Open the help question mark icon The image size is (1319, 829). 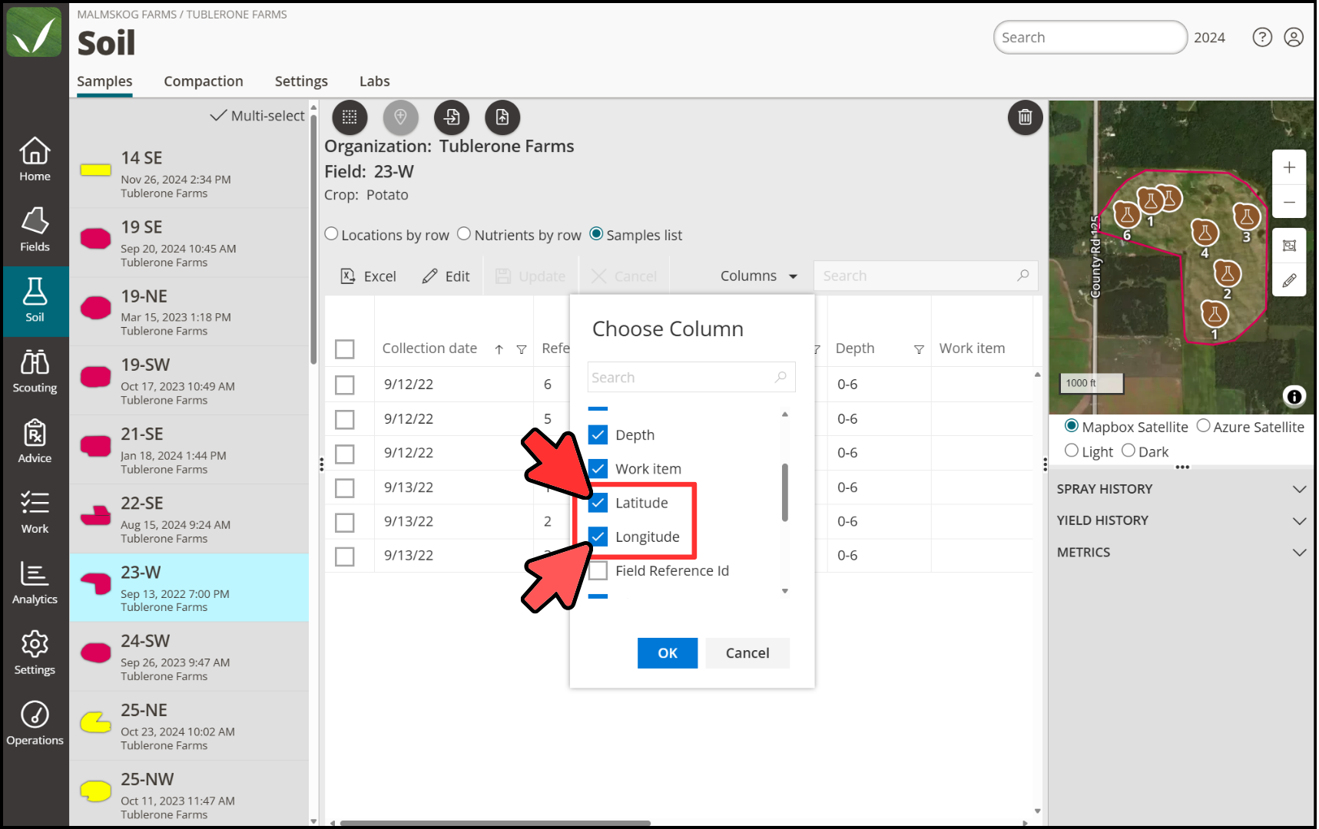1262,37
